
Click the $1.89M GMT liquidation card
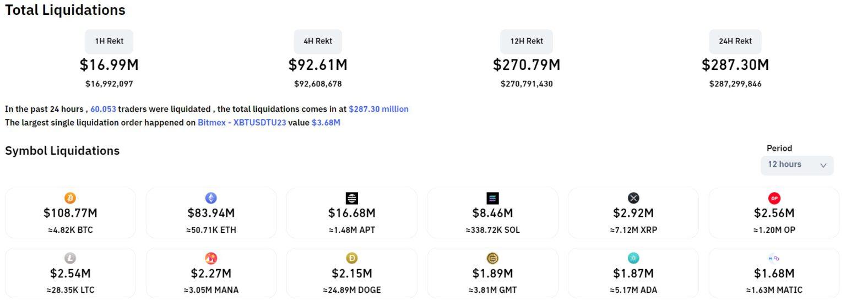492,273
